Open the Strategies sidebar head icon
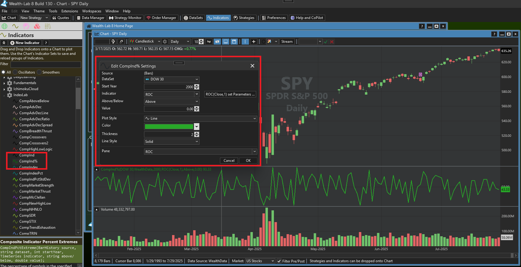This screenshot has height=267, width=521. (26, 26)
